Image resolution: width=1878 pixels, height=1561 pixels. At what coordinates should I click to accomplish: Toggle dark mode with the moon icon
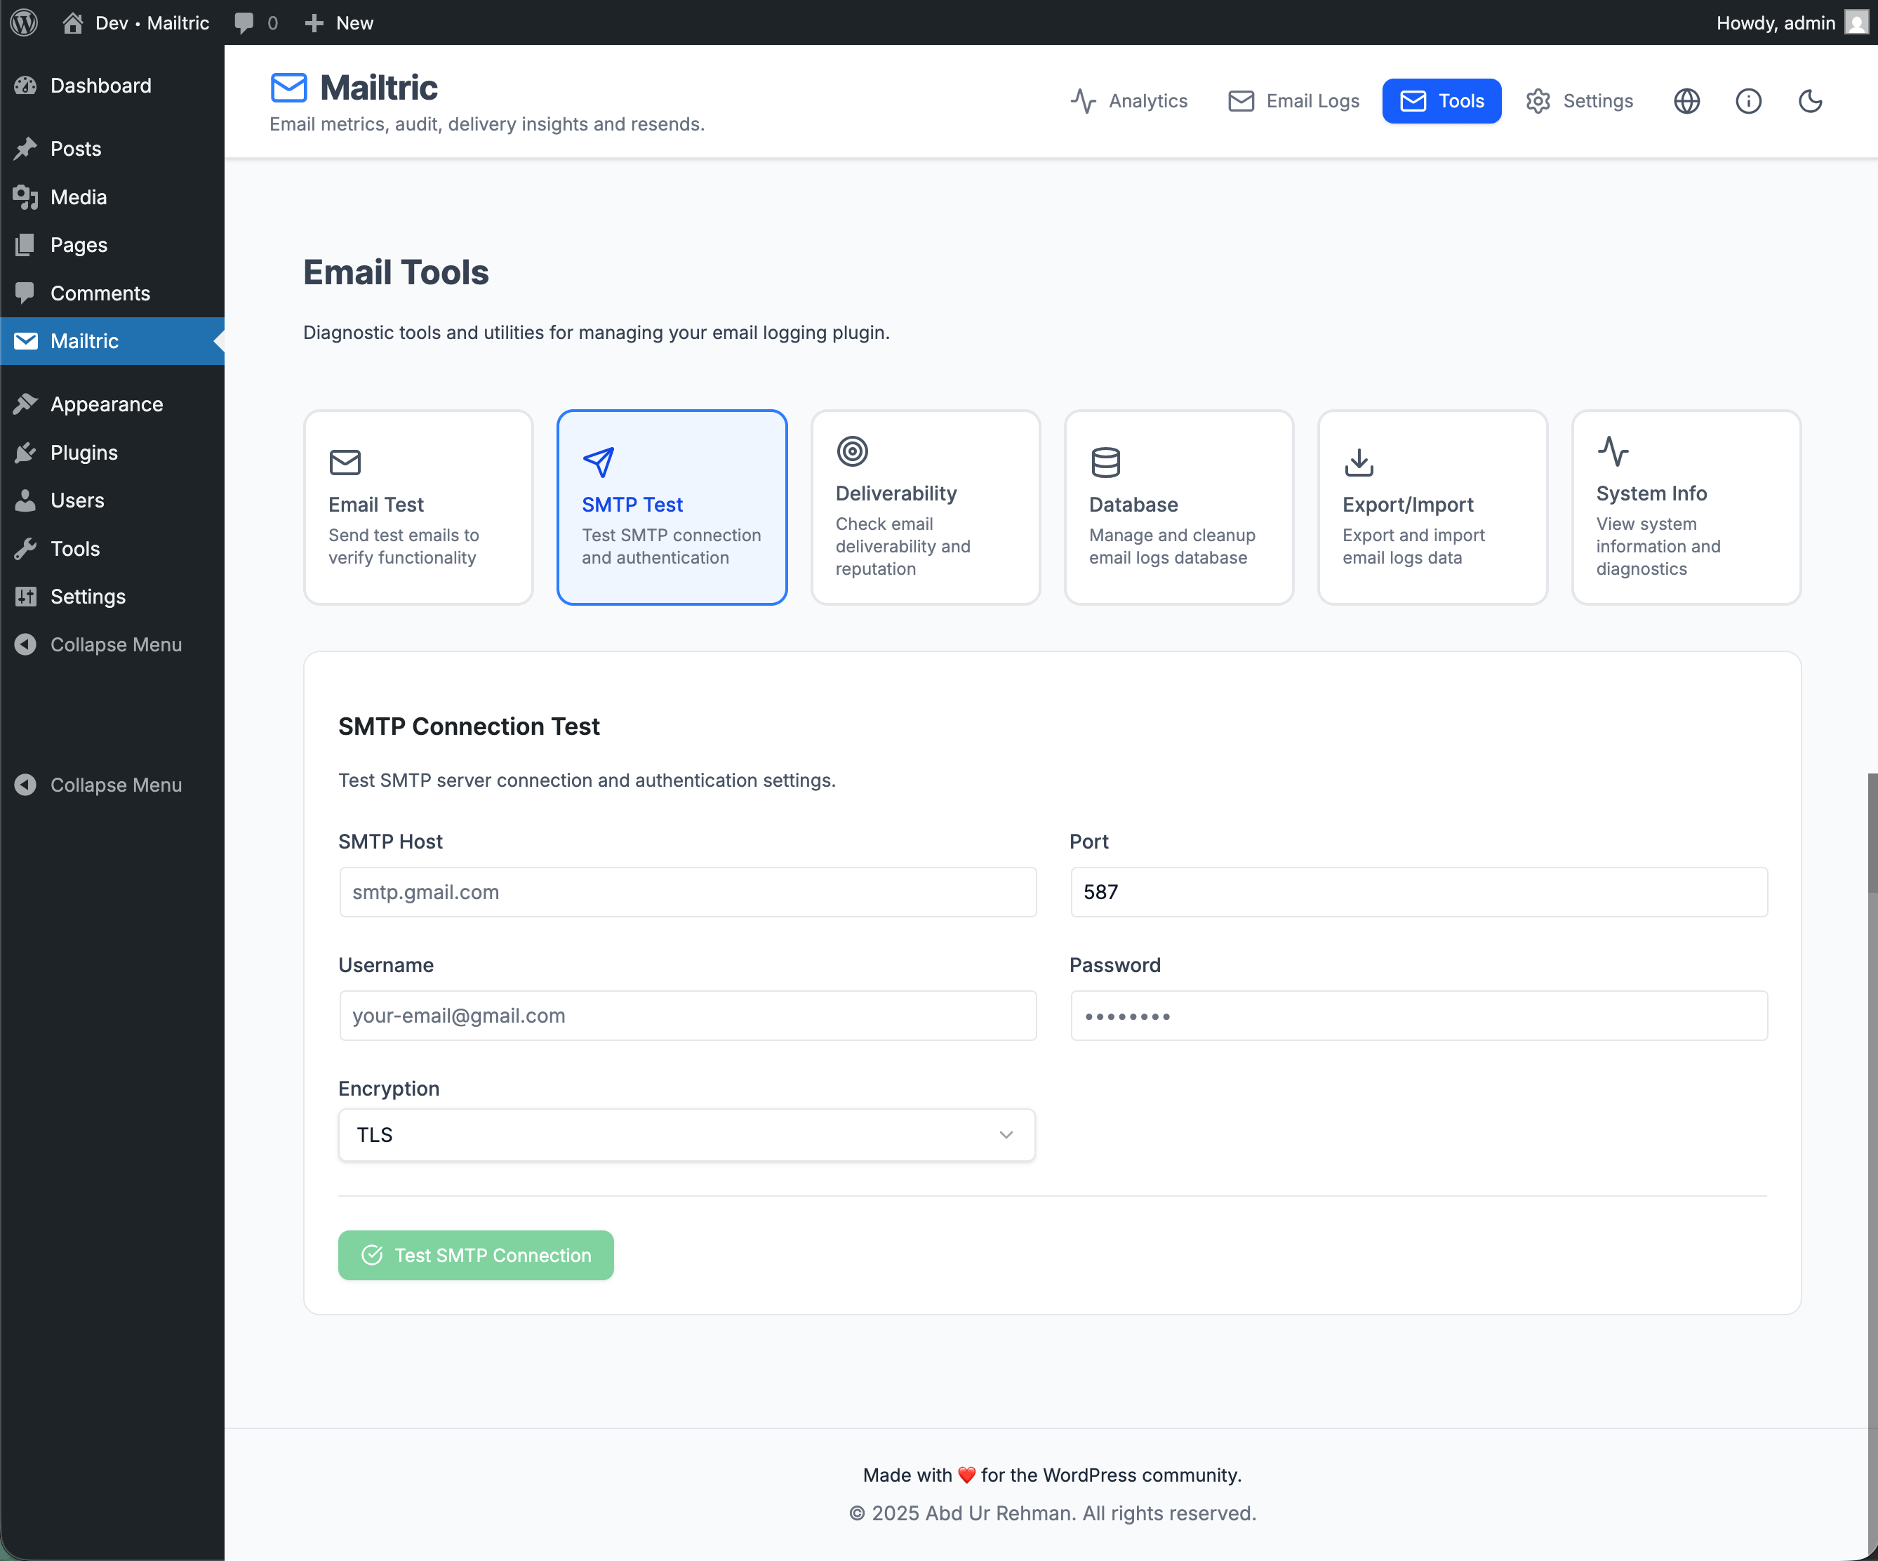(x=1810, y=101)
